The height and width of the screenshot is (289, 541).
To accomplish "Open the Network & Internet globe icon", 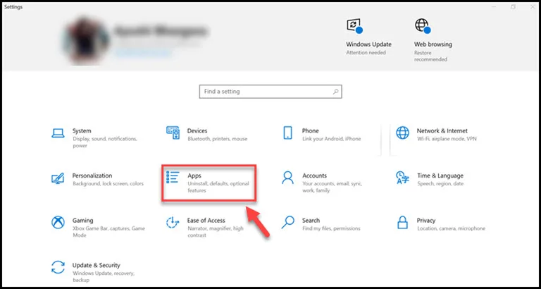I will pyautogui.click(x=402, y=133).
